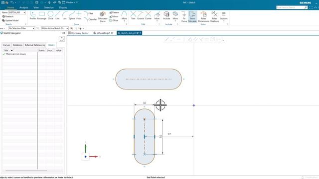
Task: Open the Selection ribbon tab
Action: pos(49,7)
